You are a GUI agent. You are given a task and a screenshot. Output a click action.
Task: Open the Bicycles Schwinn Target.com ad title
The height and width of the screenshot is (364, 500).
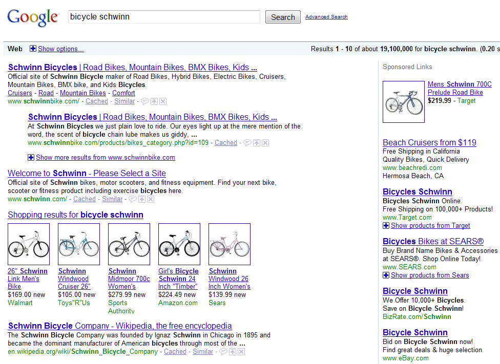[418, 192]
